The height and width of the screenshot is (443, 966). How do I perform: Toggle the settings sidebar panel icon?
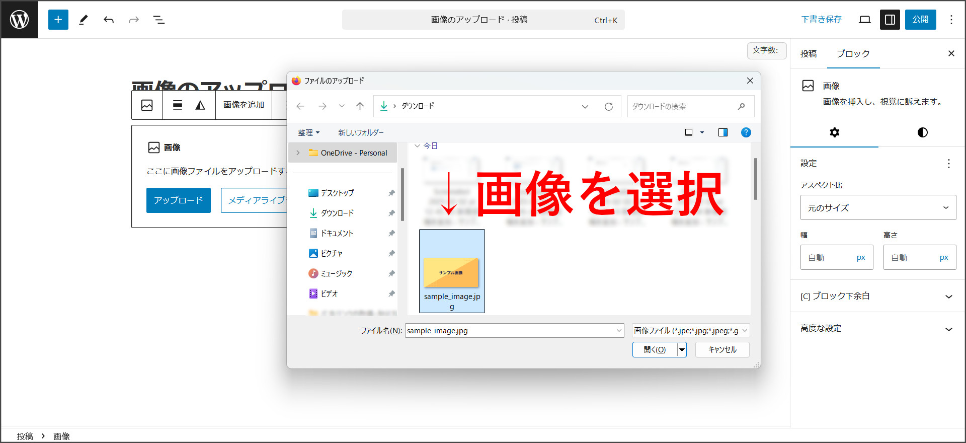click(x=890, y=20)
